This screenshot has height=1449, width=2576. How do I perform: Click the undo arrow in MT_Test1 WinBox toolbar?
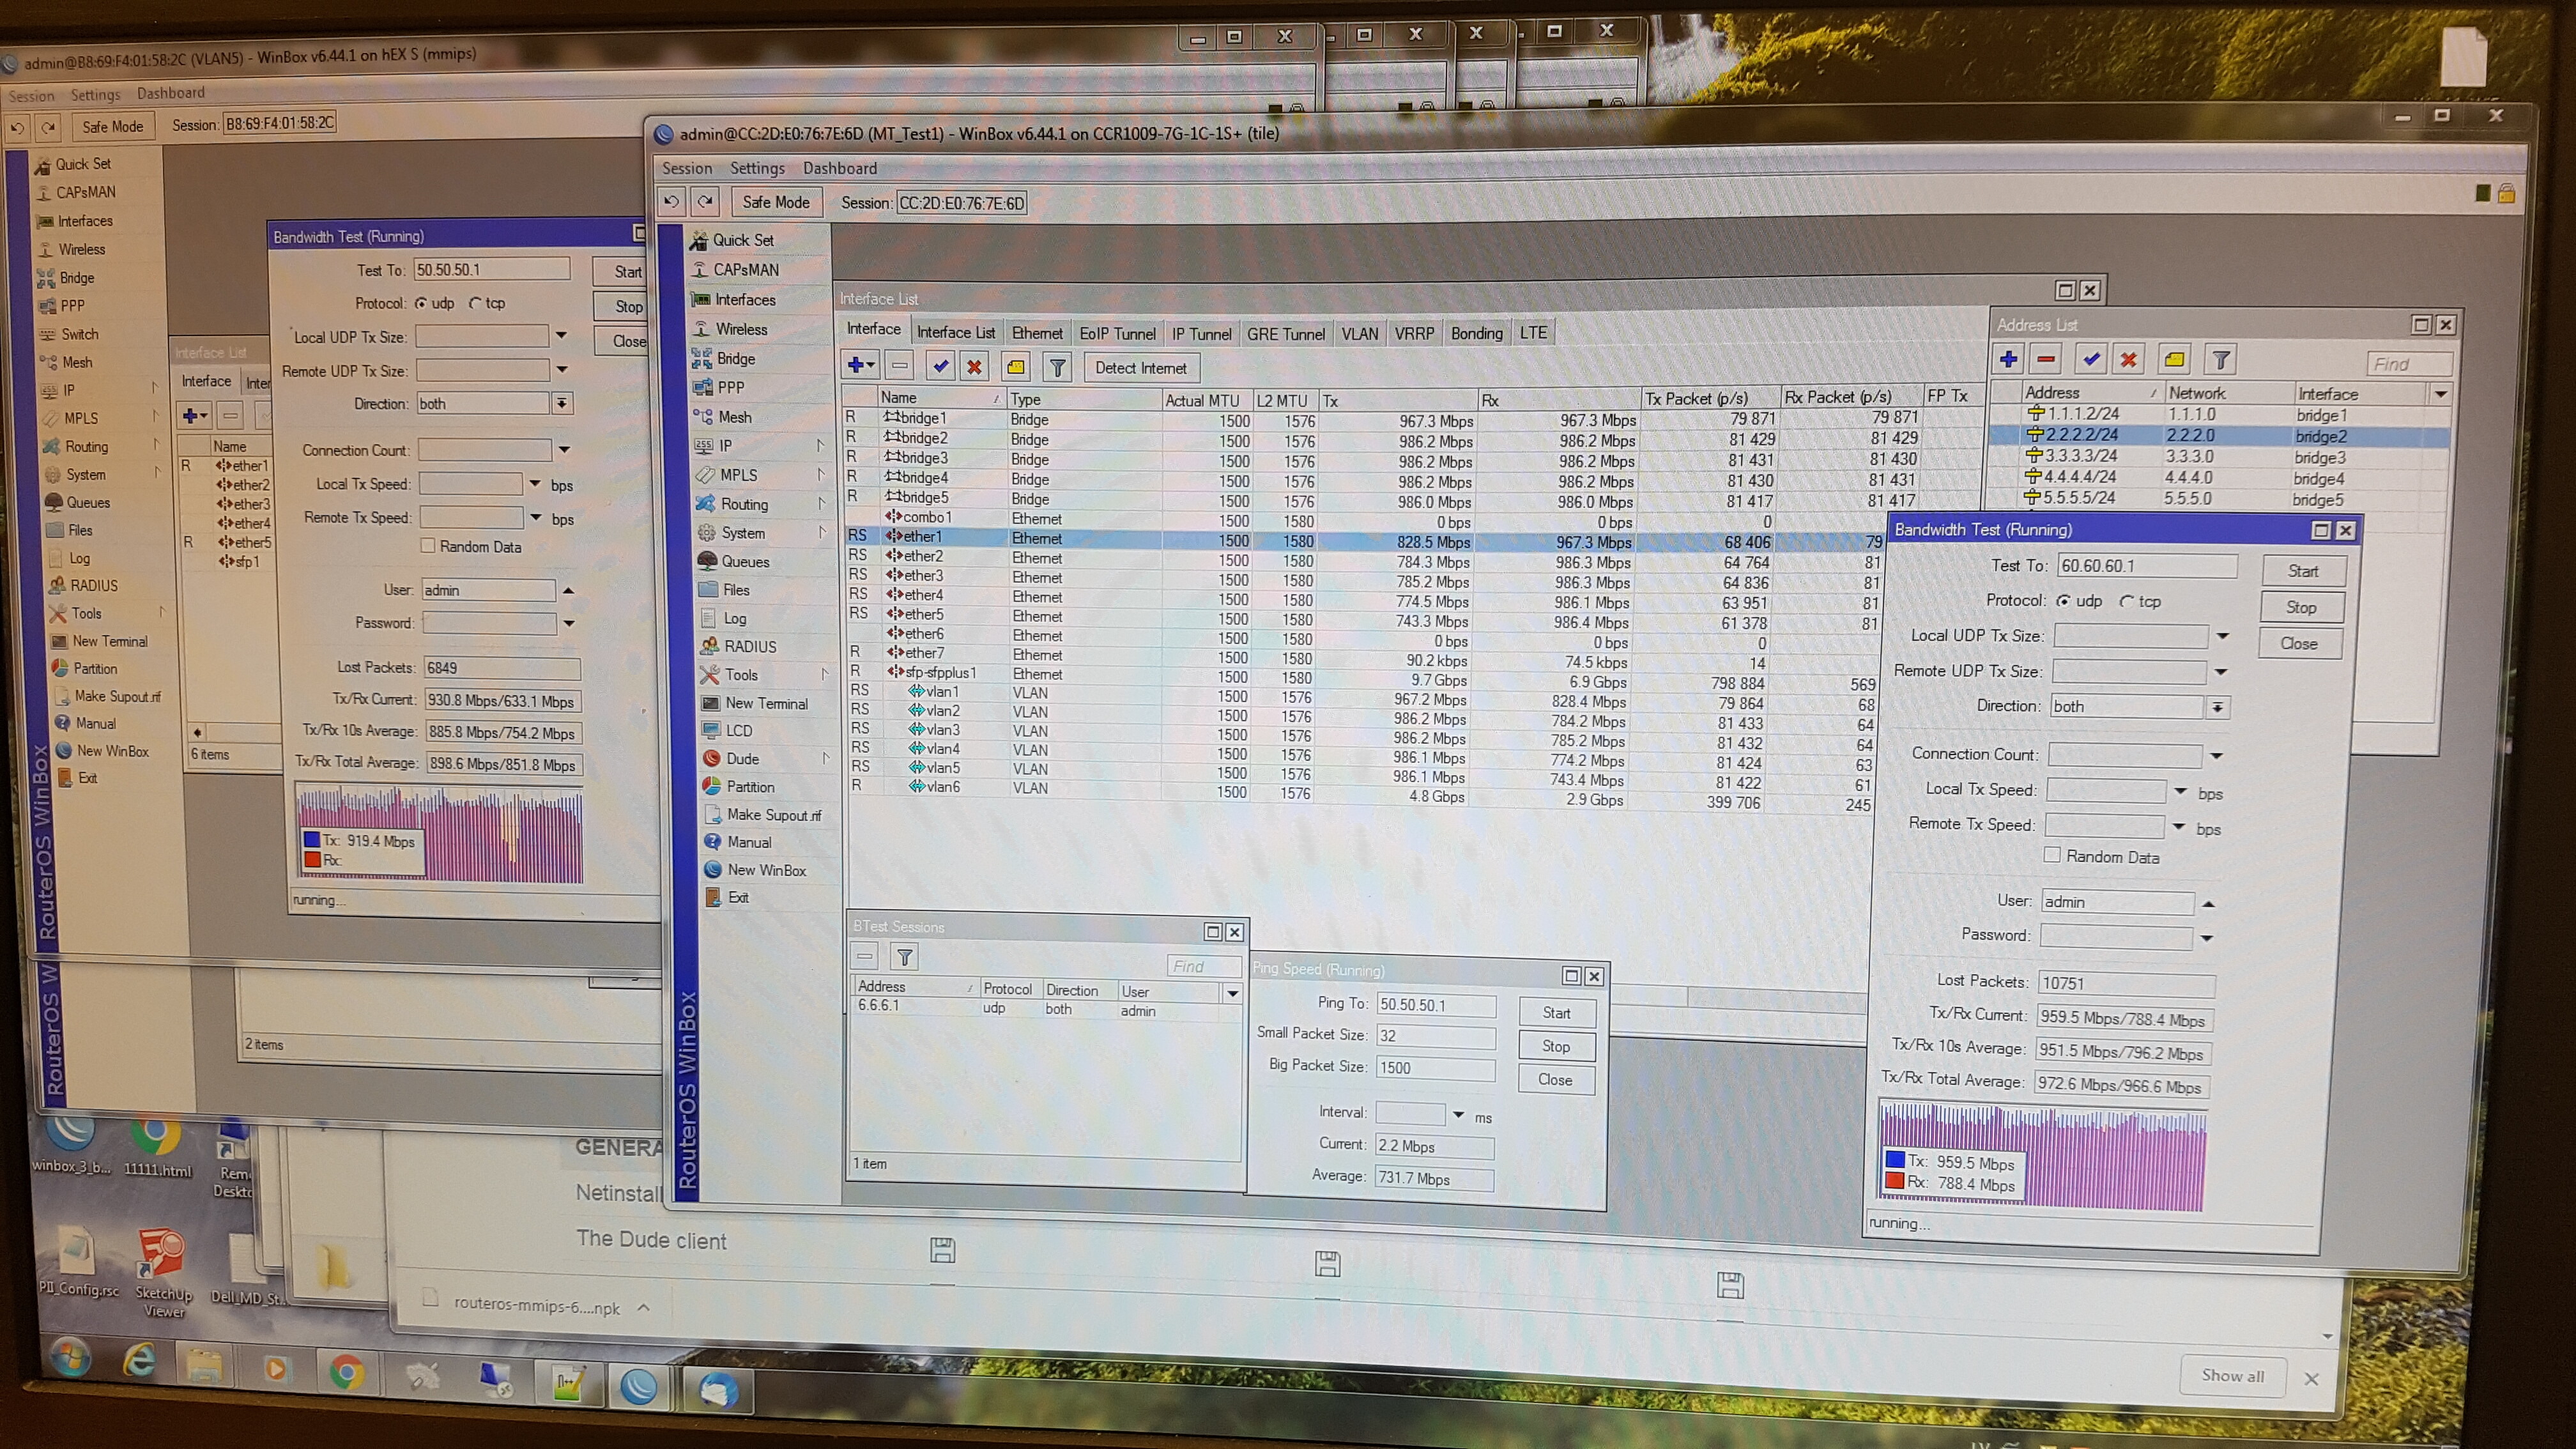pyautogui.click(x=671, y=201)
